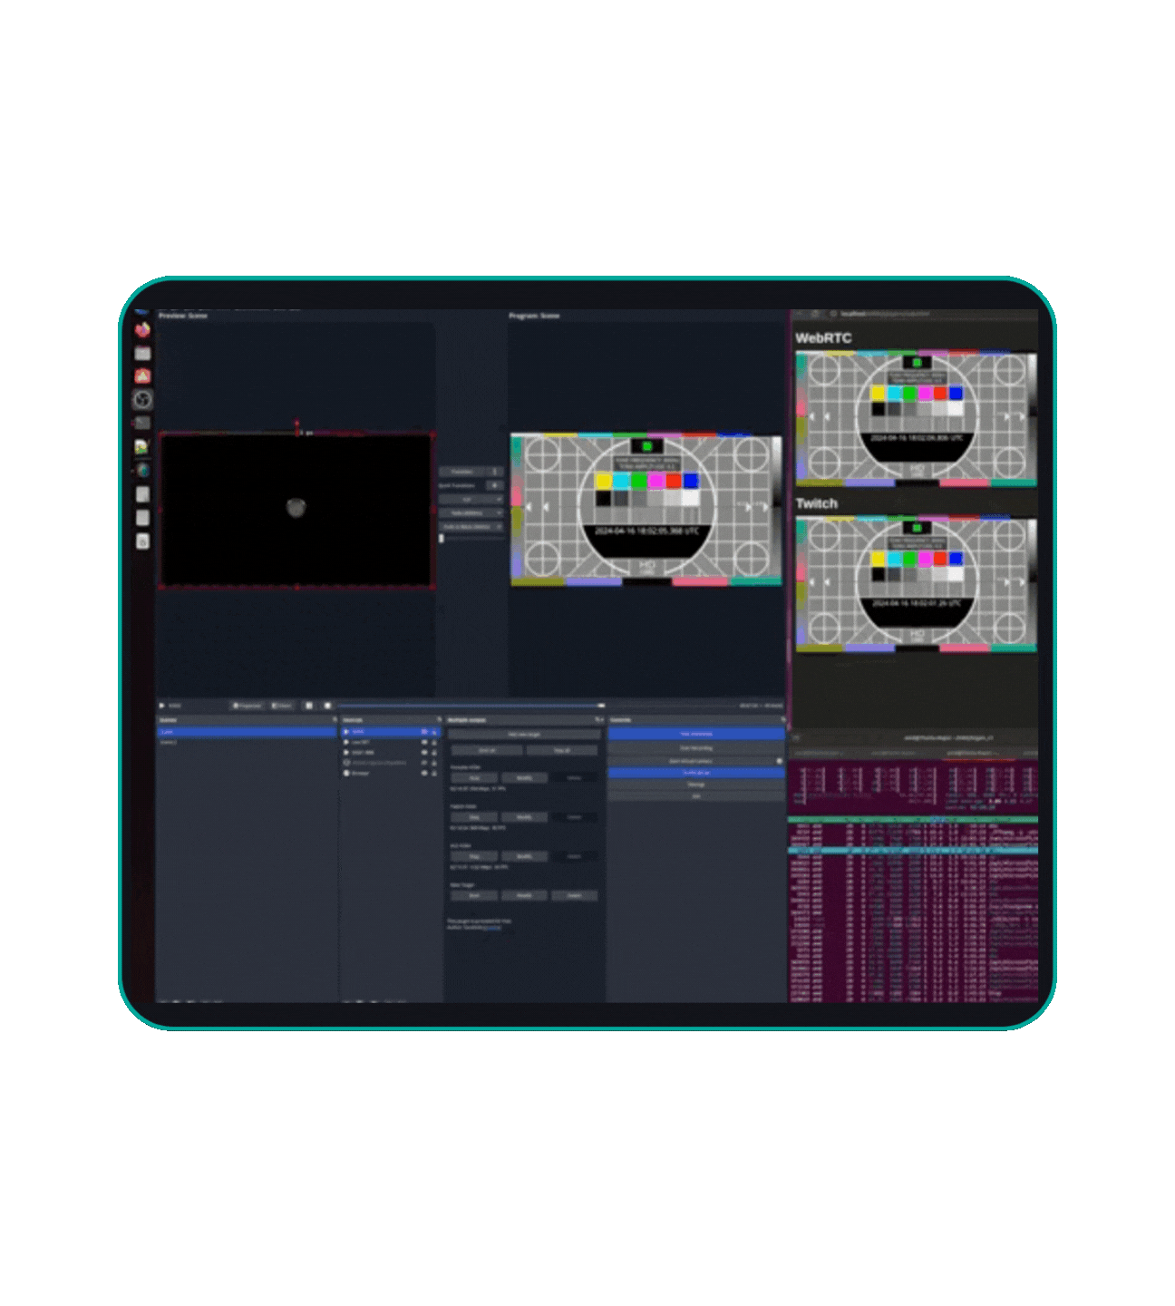Image resolution: width=1175 pixels, height=1306 pixels.
Task: Click Start all in Multiple output
Action: 487,750
